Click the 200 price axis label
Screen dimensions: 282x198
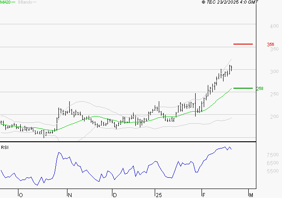point(274,117)
